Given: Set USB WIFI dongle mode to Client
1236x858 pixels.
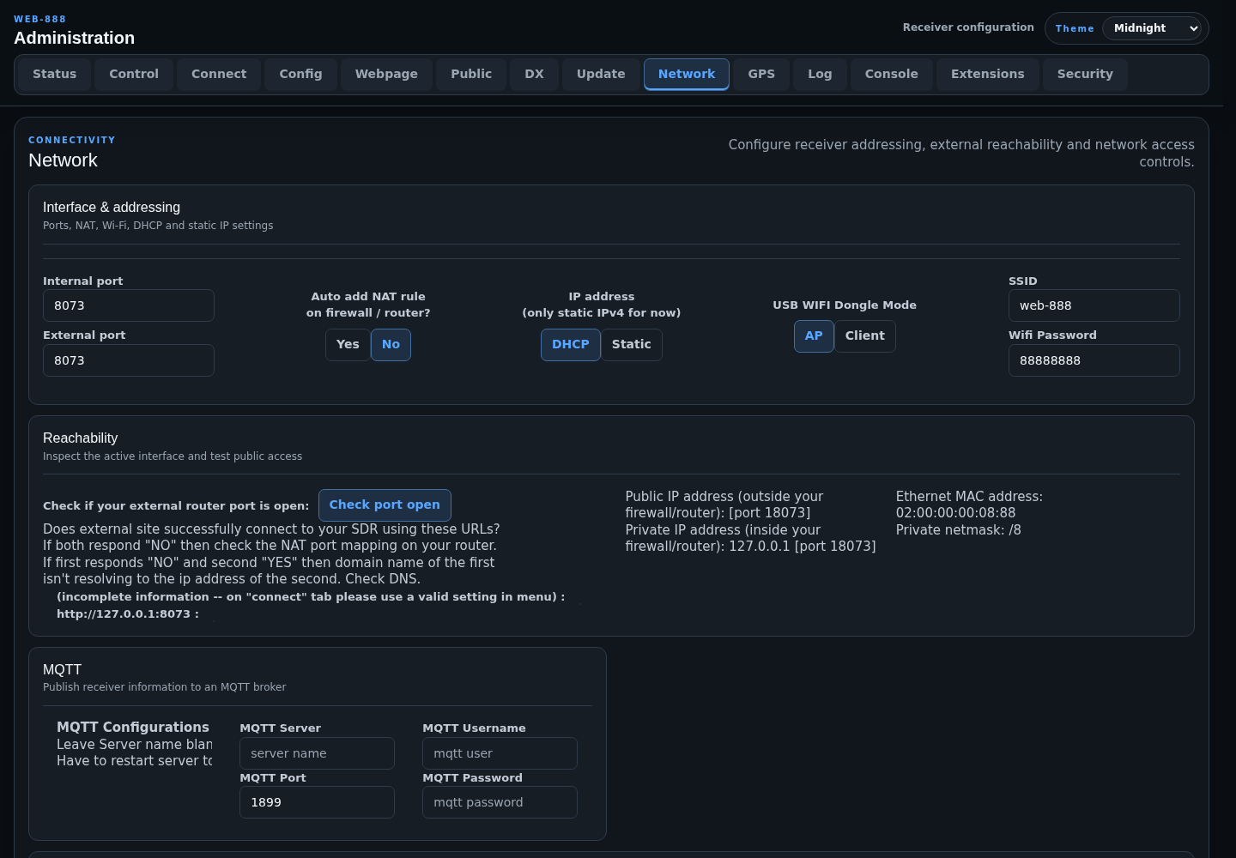Looking at the screenshot, I should (x=865, y=336).
